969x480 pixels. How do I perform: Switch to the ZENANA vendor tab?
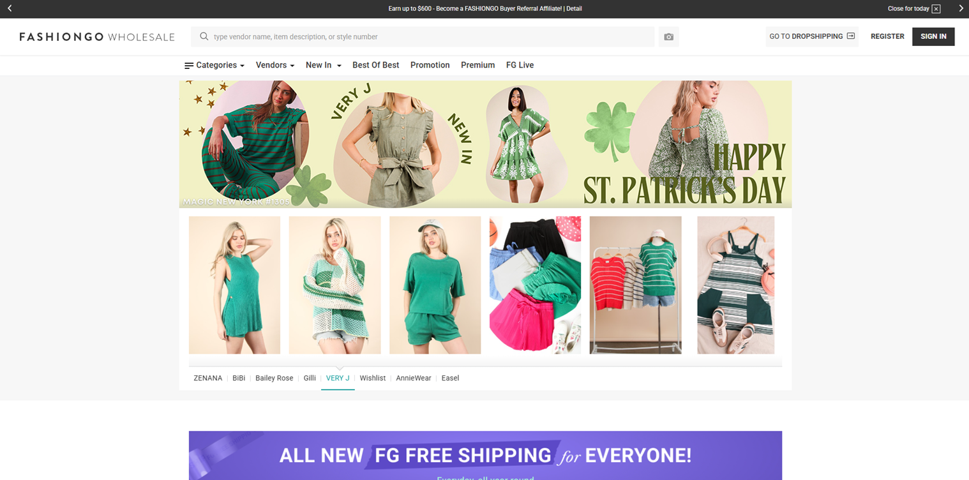(208, 378)
